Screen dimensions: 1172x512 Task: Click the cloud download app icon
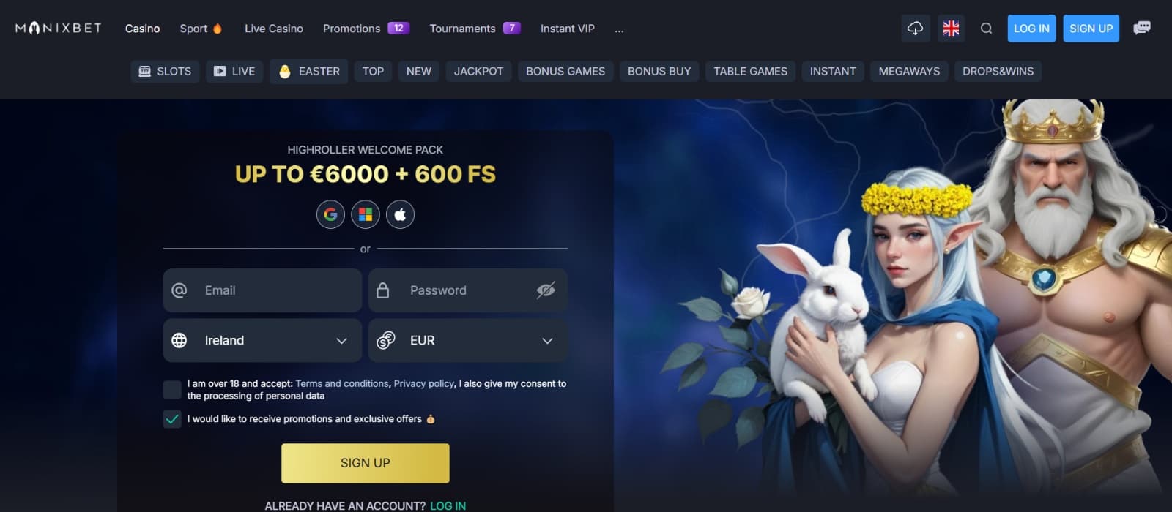(x=916, y=29)
